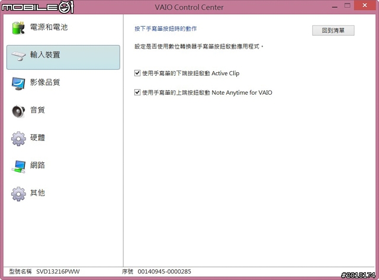Select the 輸入裝置 category

(63, 57)
